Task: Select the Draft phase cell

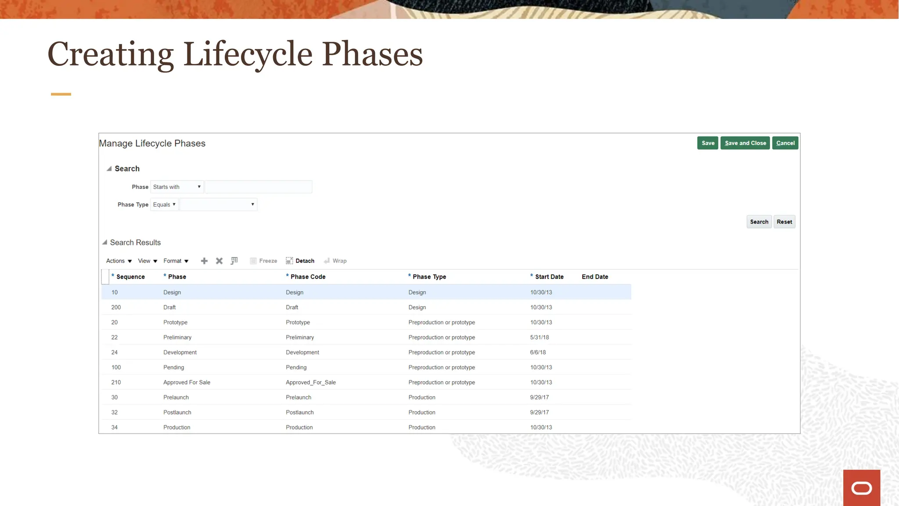Action: tap(169, 307)
